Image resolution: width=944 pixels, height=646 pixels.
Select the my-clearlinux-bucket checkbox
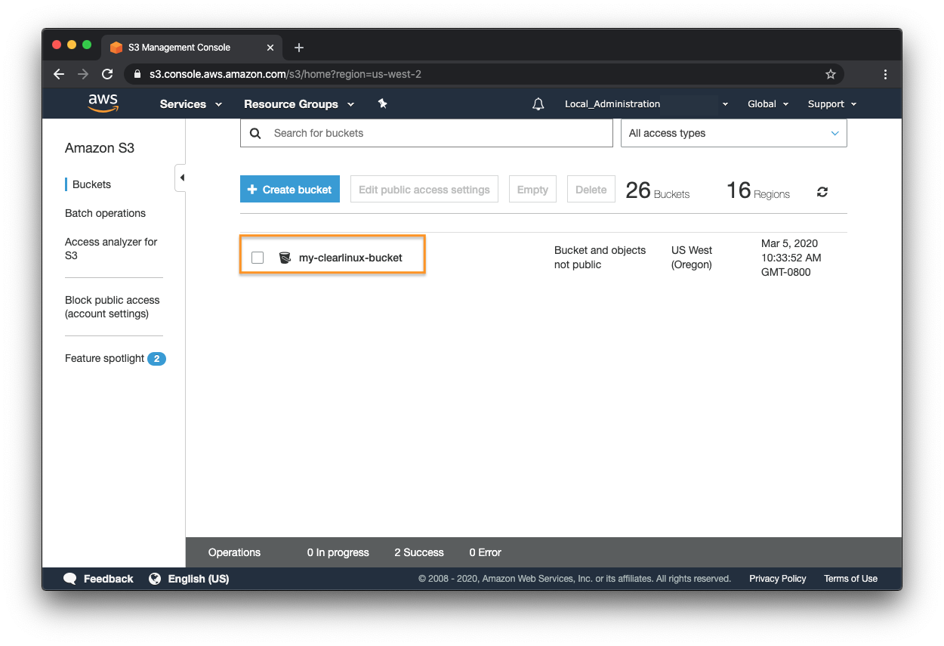[x=258, y=258]
